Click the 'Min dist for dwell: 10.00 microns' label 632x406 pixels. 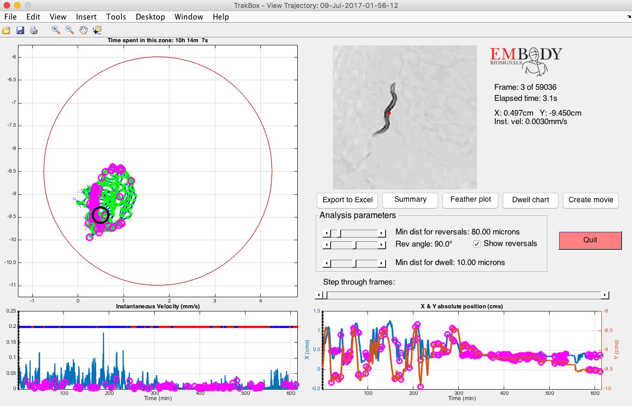(450, 262)
